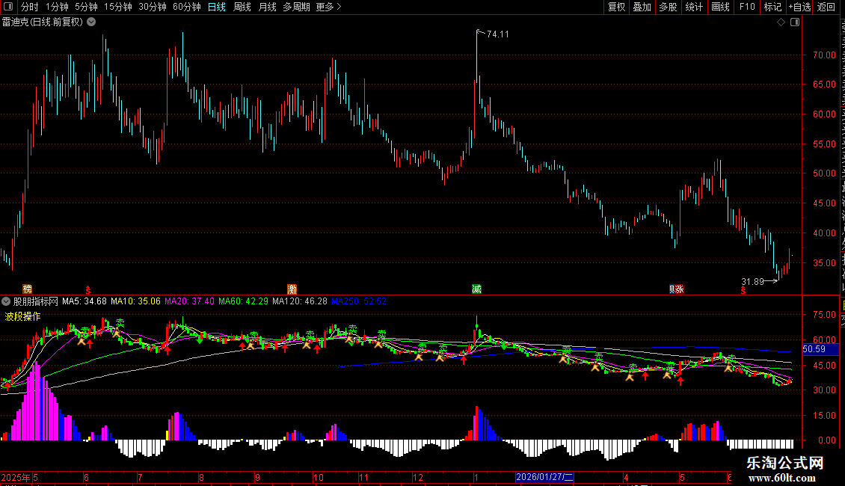
Task: Click the 激 marker on the chart
Action: (x=292, y=289)
